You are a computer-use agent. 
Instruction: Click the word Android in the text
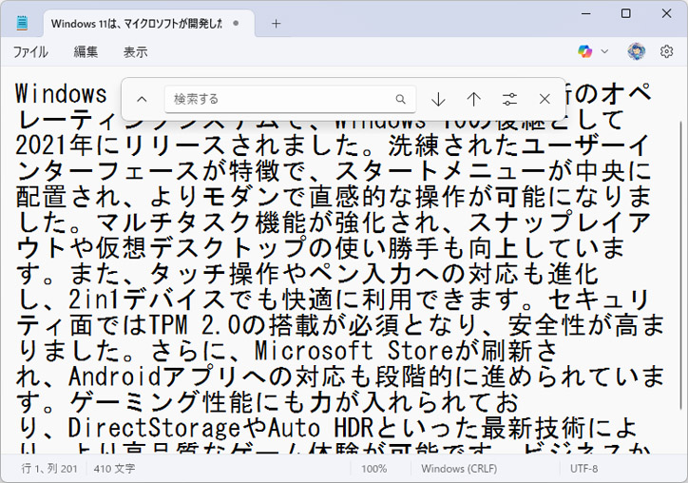[x=116, y=377]
